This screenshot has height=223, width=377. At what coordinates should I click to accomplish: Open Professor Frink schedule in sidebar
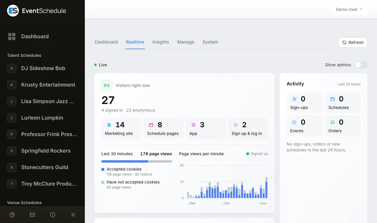point(42,134)
